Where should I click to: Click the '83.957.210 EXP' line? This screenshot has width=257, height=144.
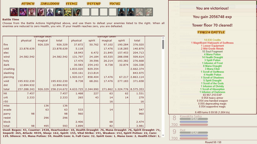pos(212,95)
